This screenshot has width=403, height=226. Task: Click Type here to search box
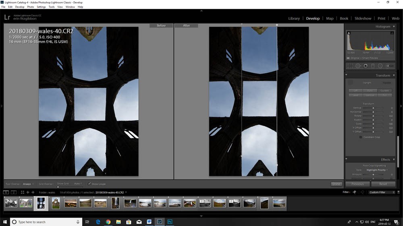pos(46,222)
